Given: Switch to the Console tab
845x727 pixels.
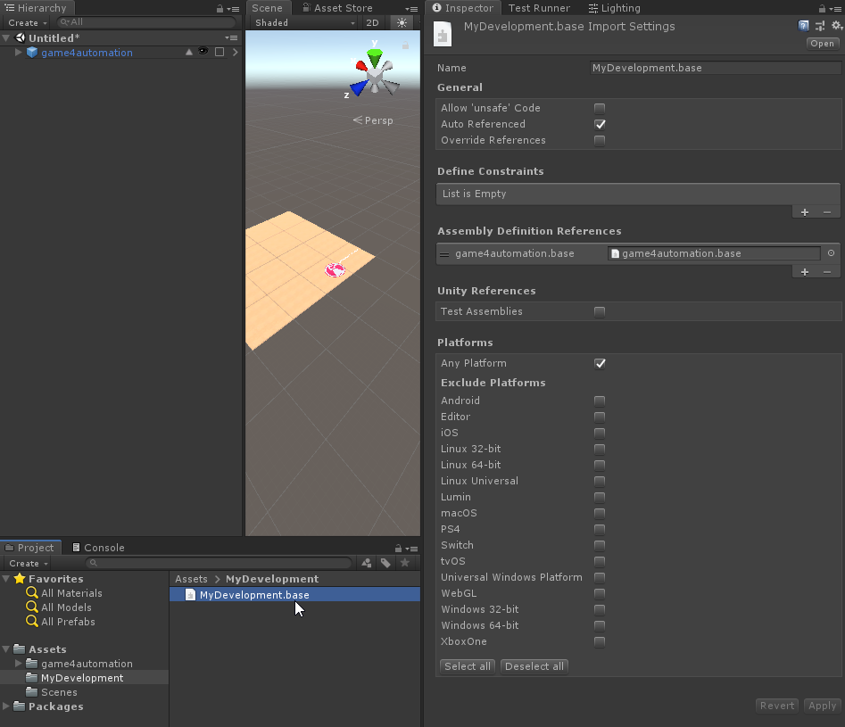Looking at the screenshot, I should pos(104,548).
